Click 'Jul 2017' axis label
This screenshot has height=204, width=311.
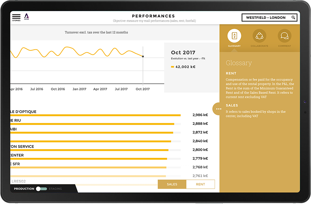pyautogui.click(x=121, y=89)
